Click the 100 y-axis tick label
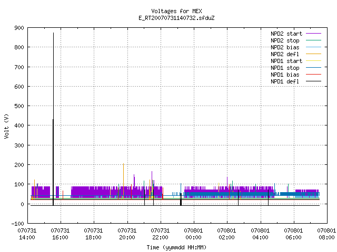This screenshot has width=337, height=252. pos(19,184)
